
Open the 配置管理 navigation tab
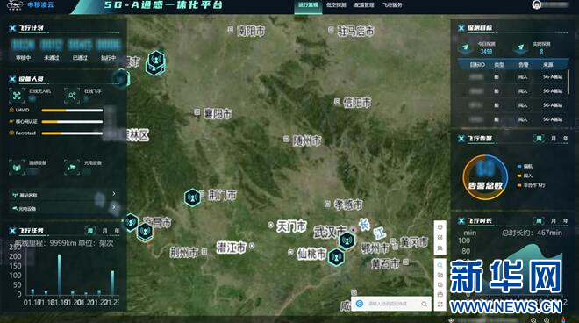(364, 4)
